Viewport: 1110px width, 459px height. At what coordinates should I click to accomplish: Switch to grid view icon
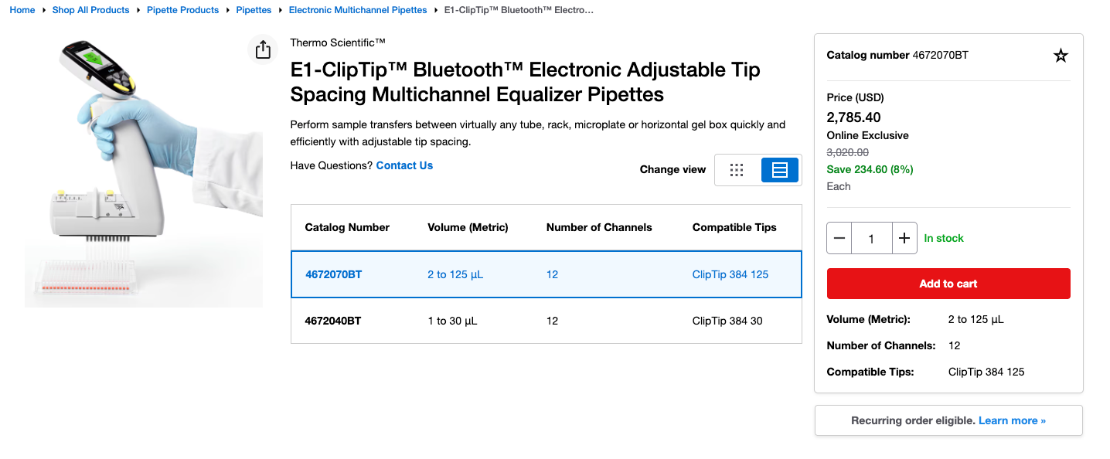pyautogui.click(x=736, y=170)
